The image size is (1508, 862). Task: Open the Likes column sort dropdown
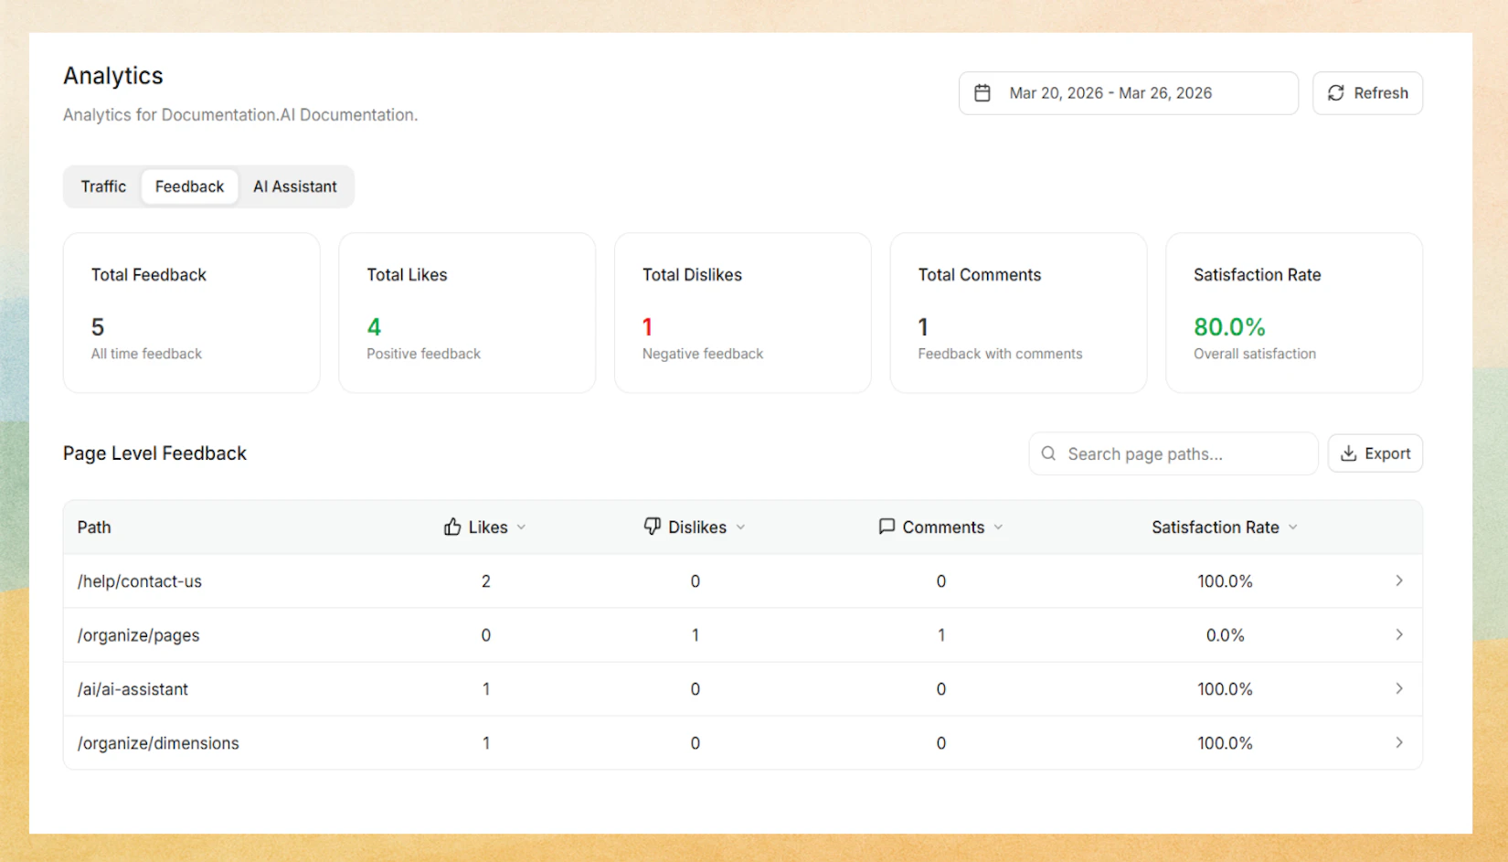[522, 527]
